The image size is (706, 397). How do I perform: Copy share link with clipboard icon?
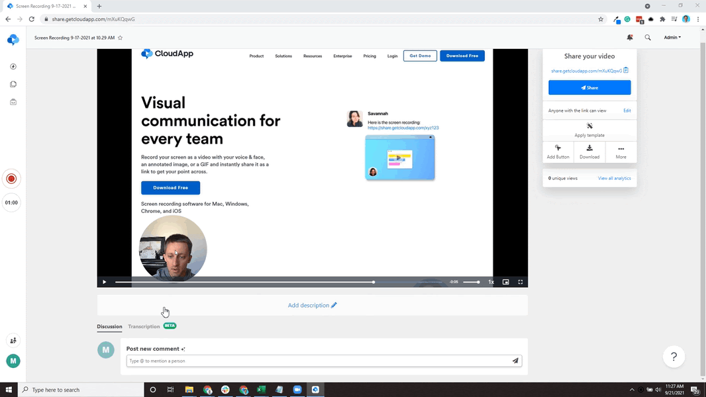coord(626,70)
